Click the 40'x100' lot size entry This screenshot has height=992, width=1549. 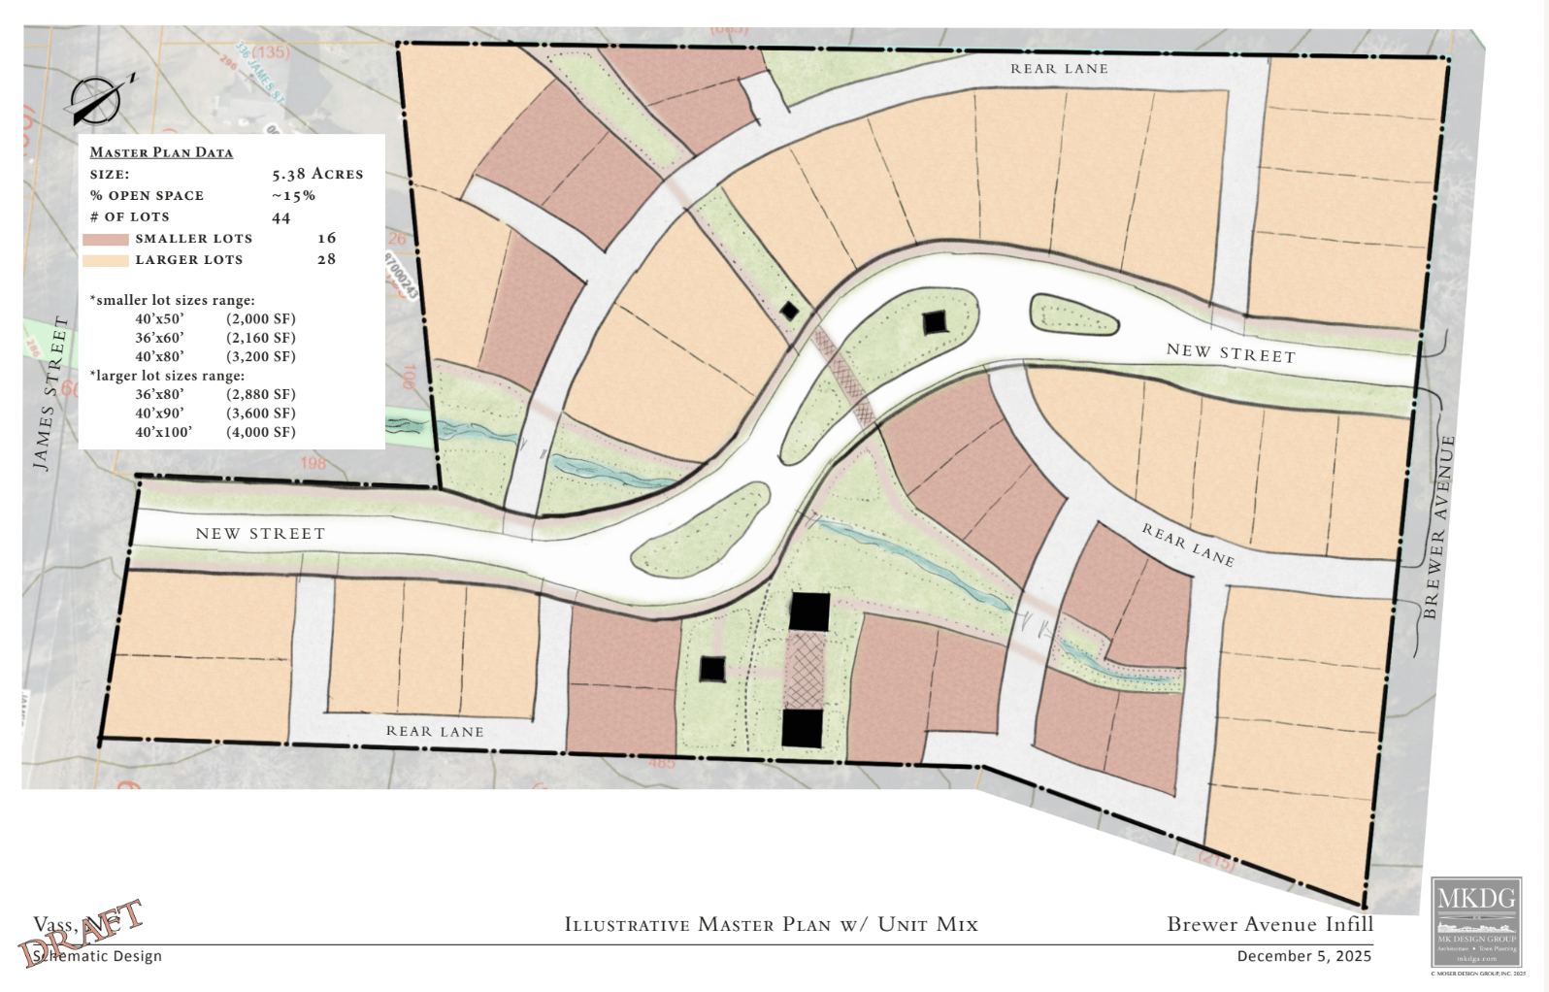click(164, 432)
